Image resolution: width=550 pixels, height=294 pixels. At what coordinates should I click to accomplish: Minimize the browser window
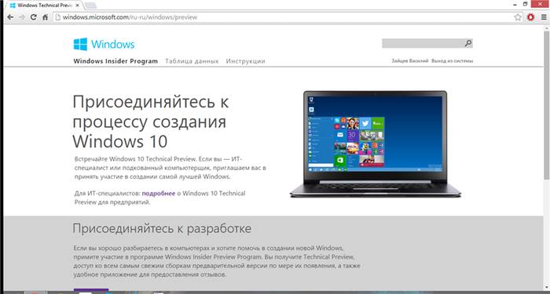click(515, 4)
